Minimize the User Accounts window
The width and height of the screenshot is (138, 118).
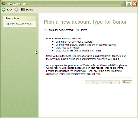coord(123,4)
